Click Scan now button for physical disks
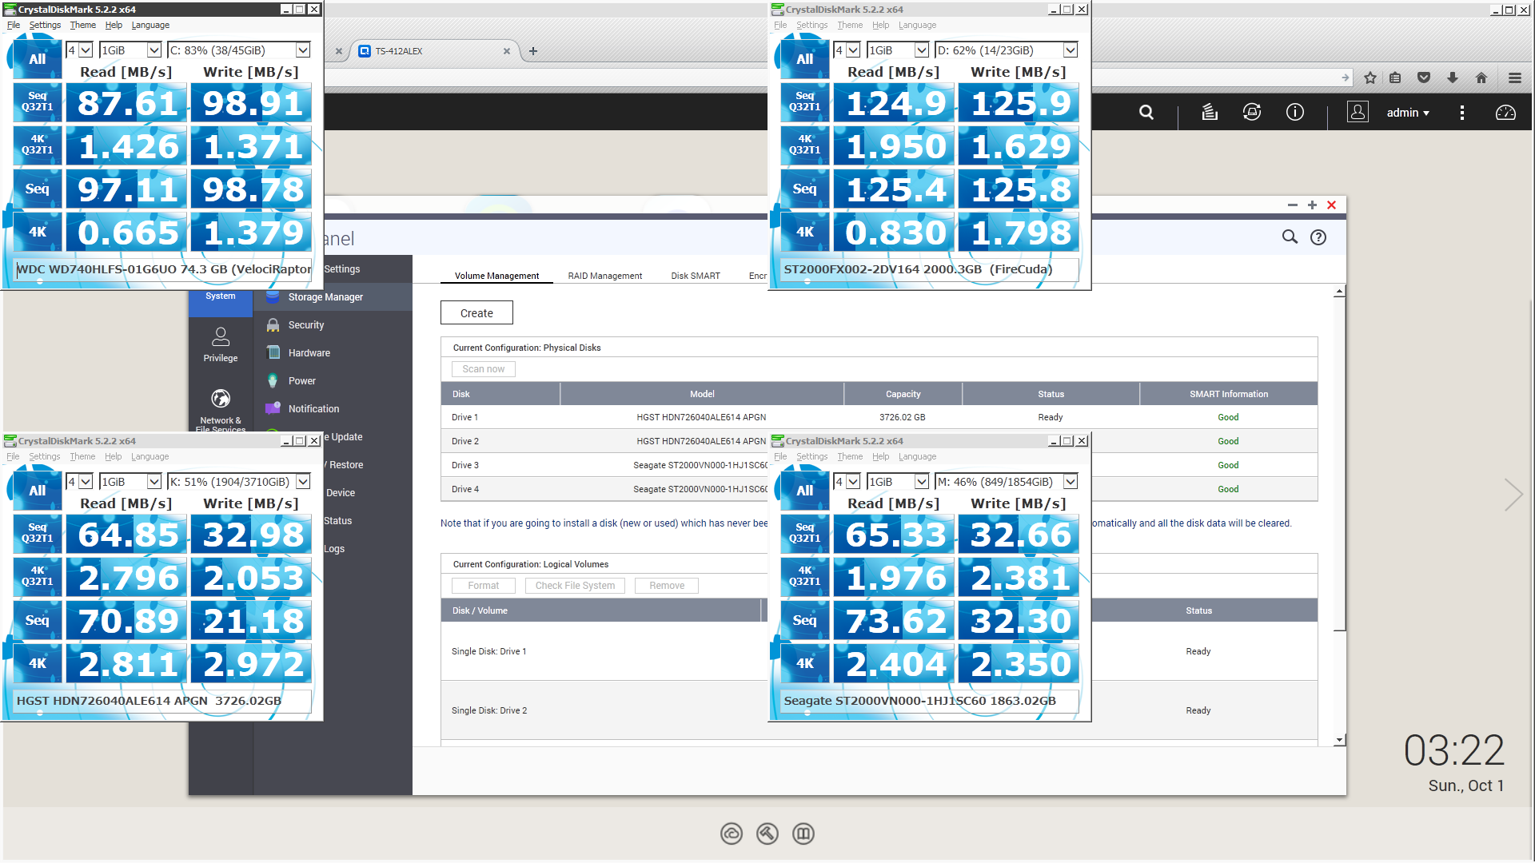This screenshot has height=863, width=1535. (483, 369)
